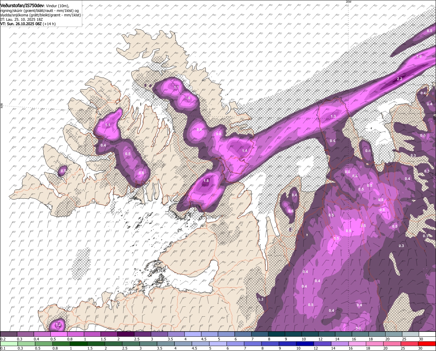Click the dark green swatch between 1 and 1.5

coord(78,344)
